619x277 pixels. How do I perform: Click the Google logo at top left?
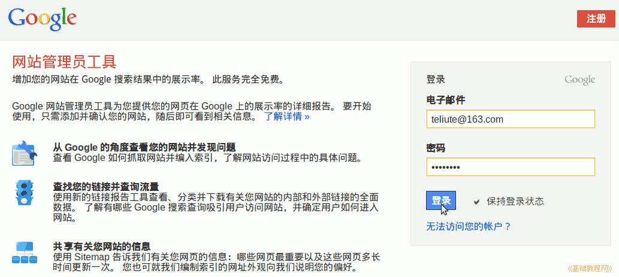[x=42, y=19]
